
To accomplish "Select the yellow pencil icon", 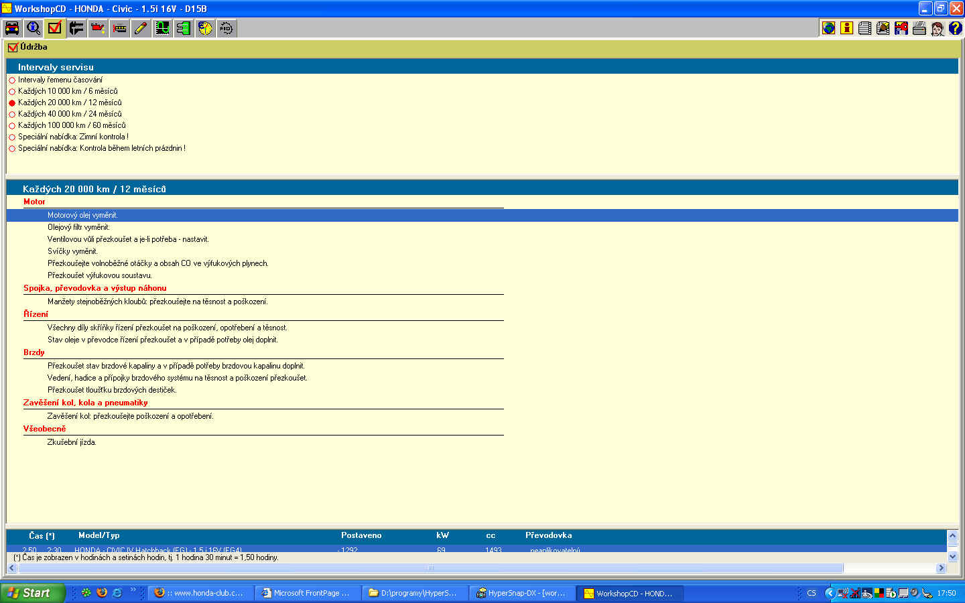I will [x=141, y=28].
